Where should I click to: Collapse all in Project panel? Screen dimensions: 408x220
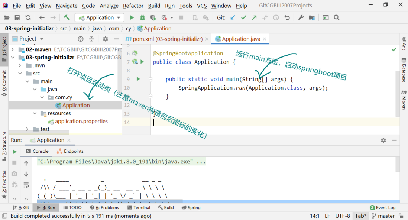click(91, 39)
